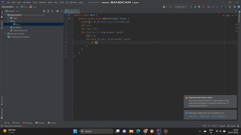Viewport: 241px width, 135px height.
Task: Click run gutter arrow beside class Main
Action: click(x=69, y=15)
